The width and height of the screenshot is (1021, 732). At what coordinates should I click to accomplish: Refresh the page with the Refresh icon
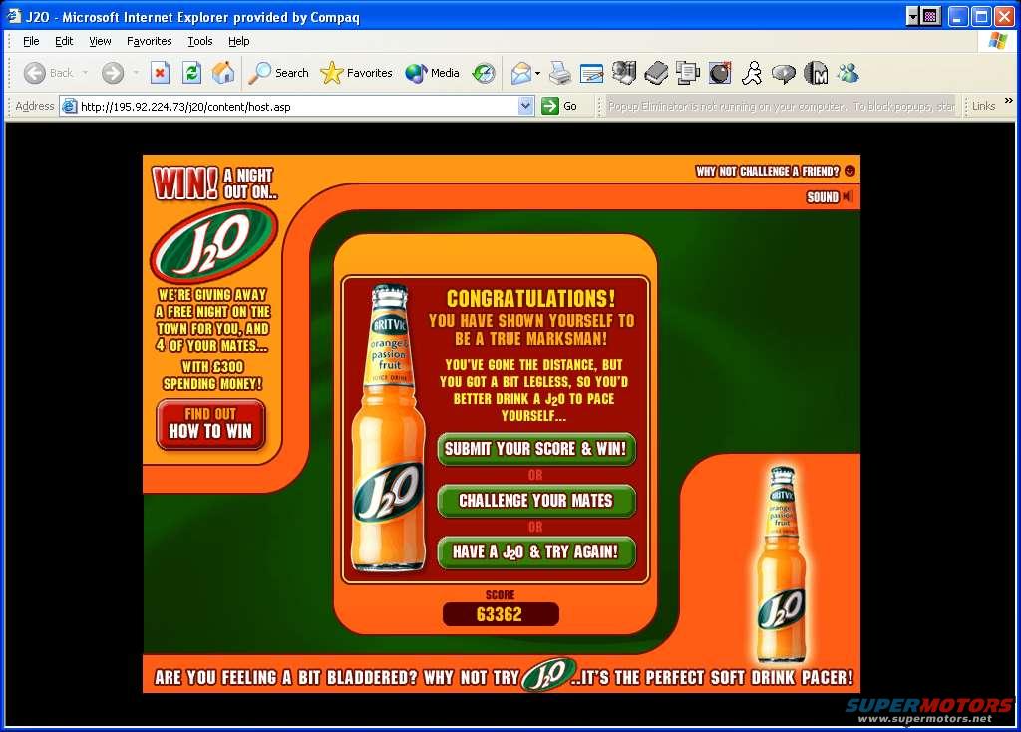point(191,73)
